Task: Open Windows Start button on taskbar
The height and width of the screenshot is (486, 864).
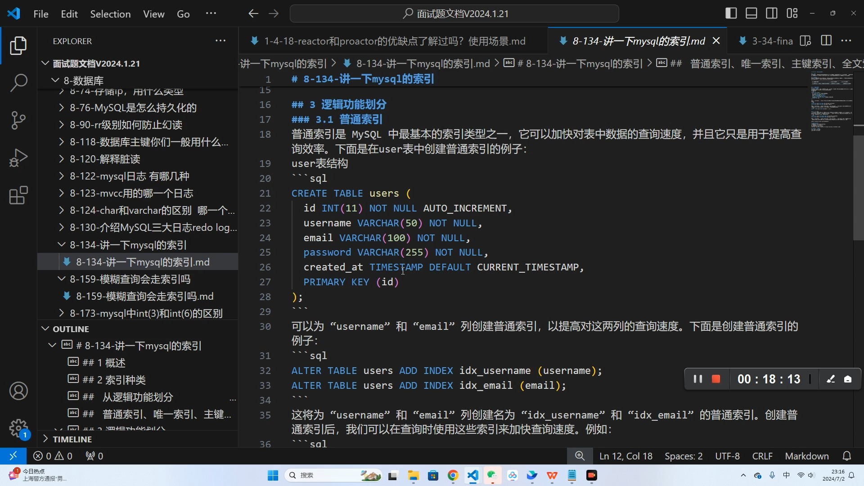Action: (273, 475)
